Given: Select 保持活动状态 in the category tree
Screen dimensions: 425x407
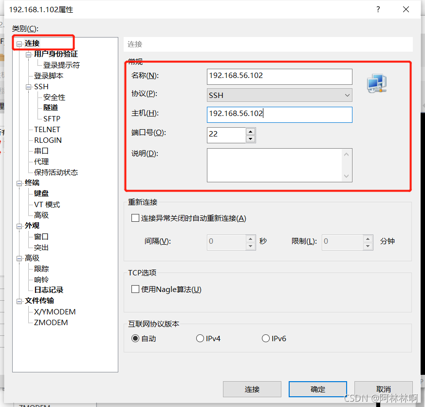Looking at the screenshot, I should (x=56, y=172).
